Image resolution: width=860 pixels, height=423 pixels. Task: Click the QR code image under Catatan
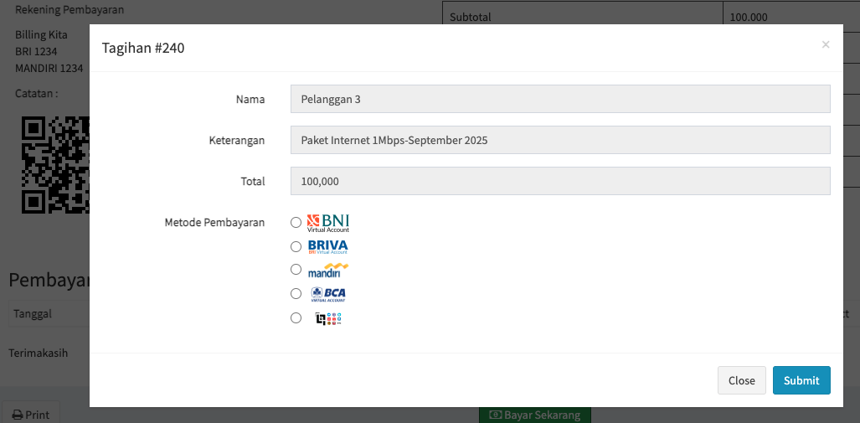55,164
